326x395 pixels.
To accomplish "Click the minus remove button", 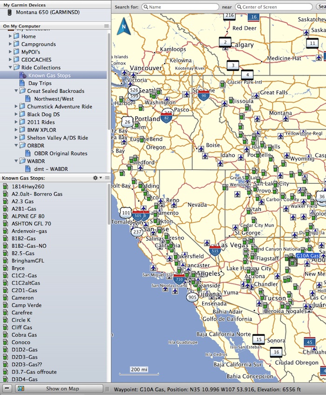I will tap(7, 388).
